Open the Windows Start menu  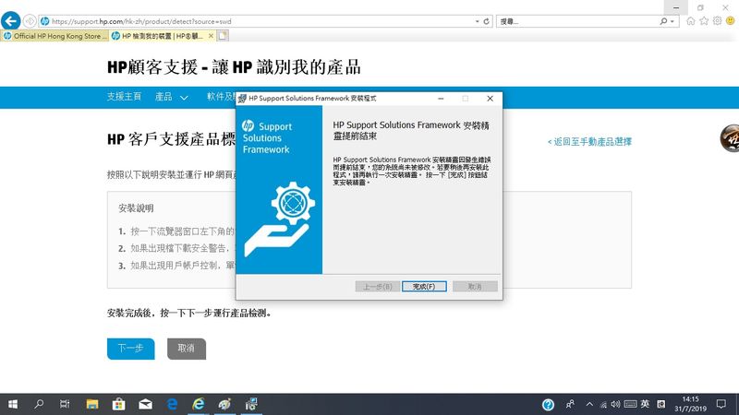(13, 404)
